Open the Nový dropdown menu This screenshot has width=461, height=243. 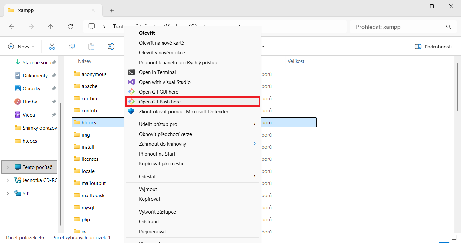(21, 47)
